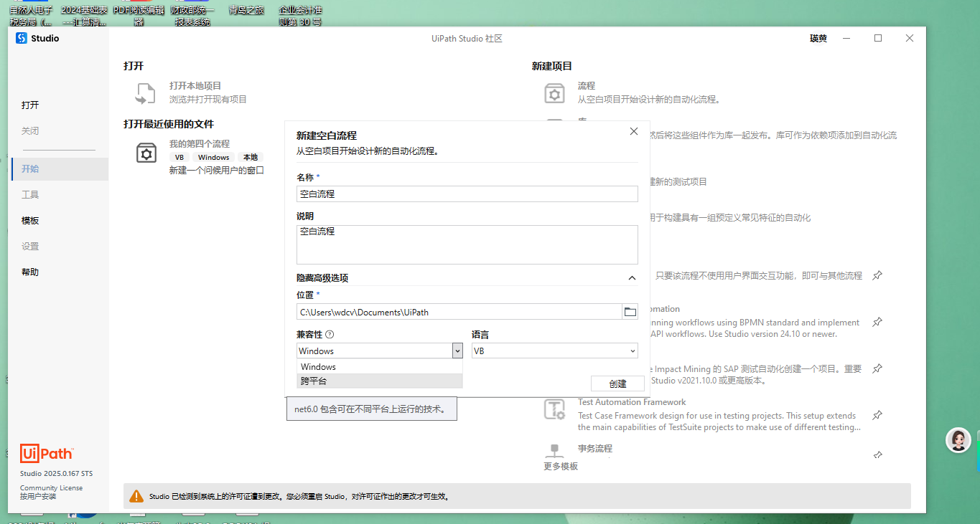Select 设置 in left sidebar
The width and height of the screenshot is (980, 524).
pos(30,247)
